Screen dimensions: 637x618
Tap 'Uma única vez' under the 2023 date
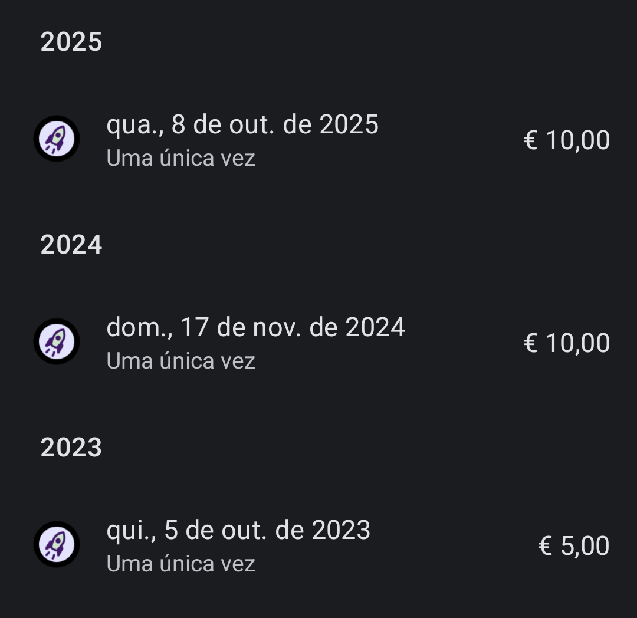(180, 564)
